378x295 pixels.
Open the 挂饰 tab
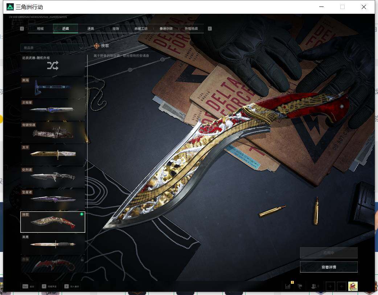point(116,28)
